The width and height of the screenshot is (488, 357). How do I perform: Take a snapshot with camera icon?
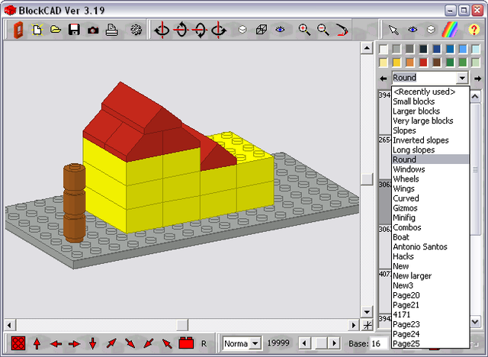(x=93, y=31)
